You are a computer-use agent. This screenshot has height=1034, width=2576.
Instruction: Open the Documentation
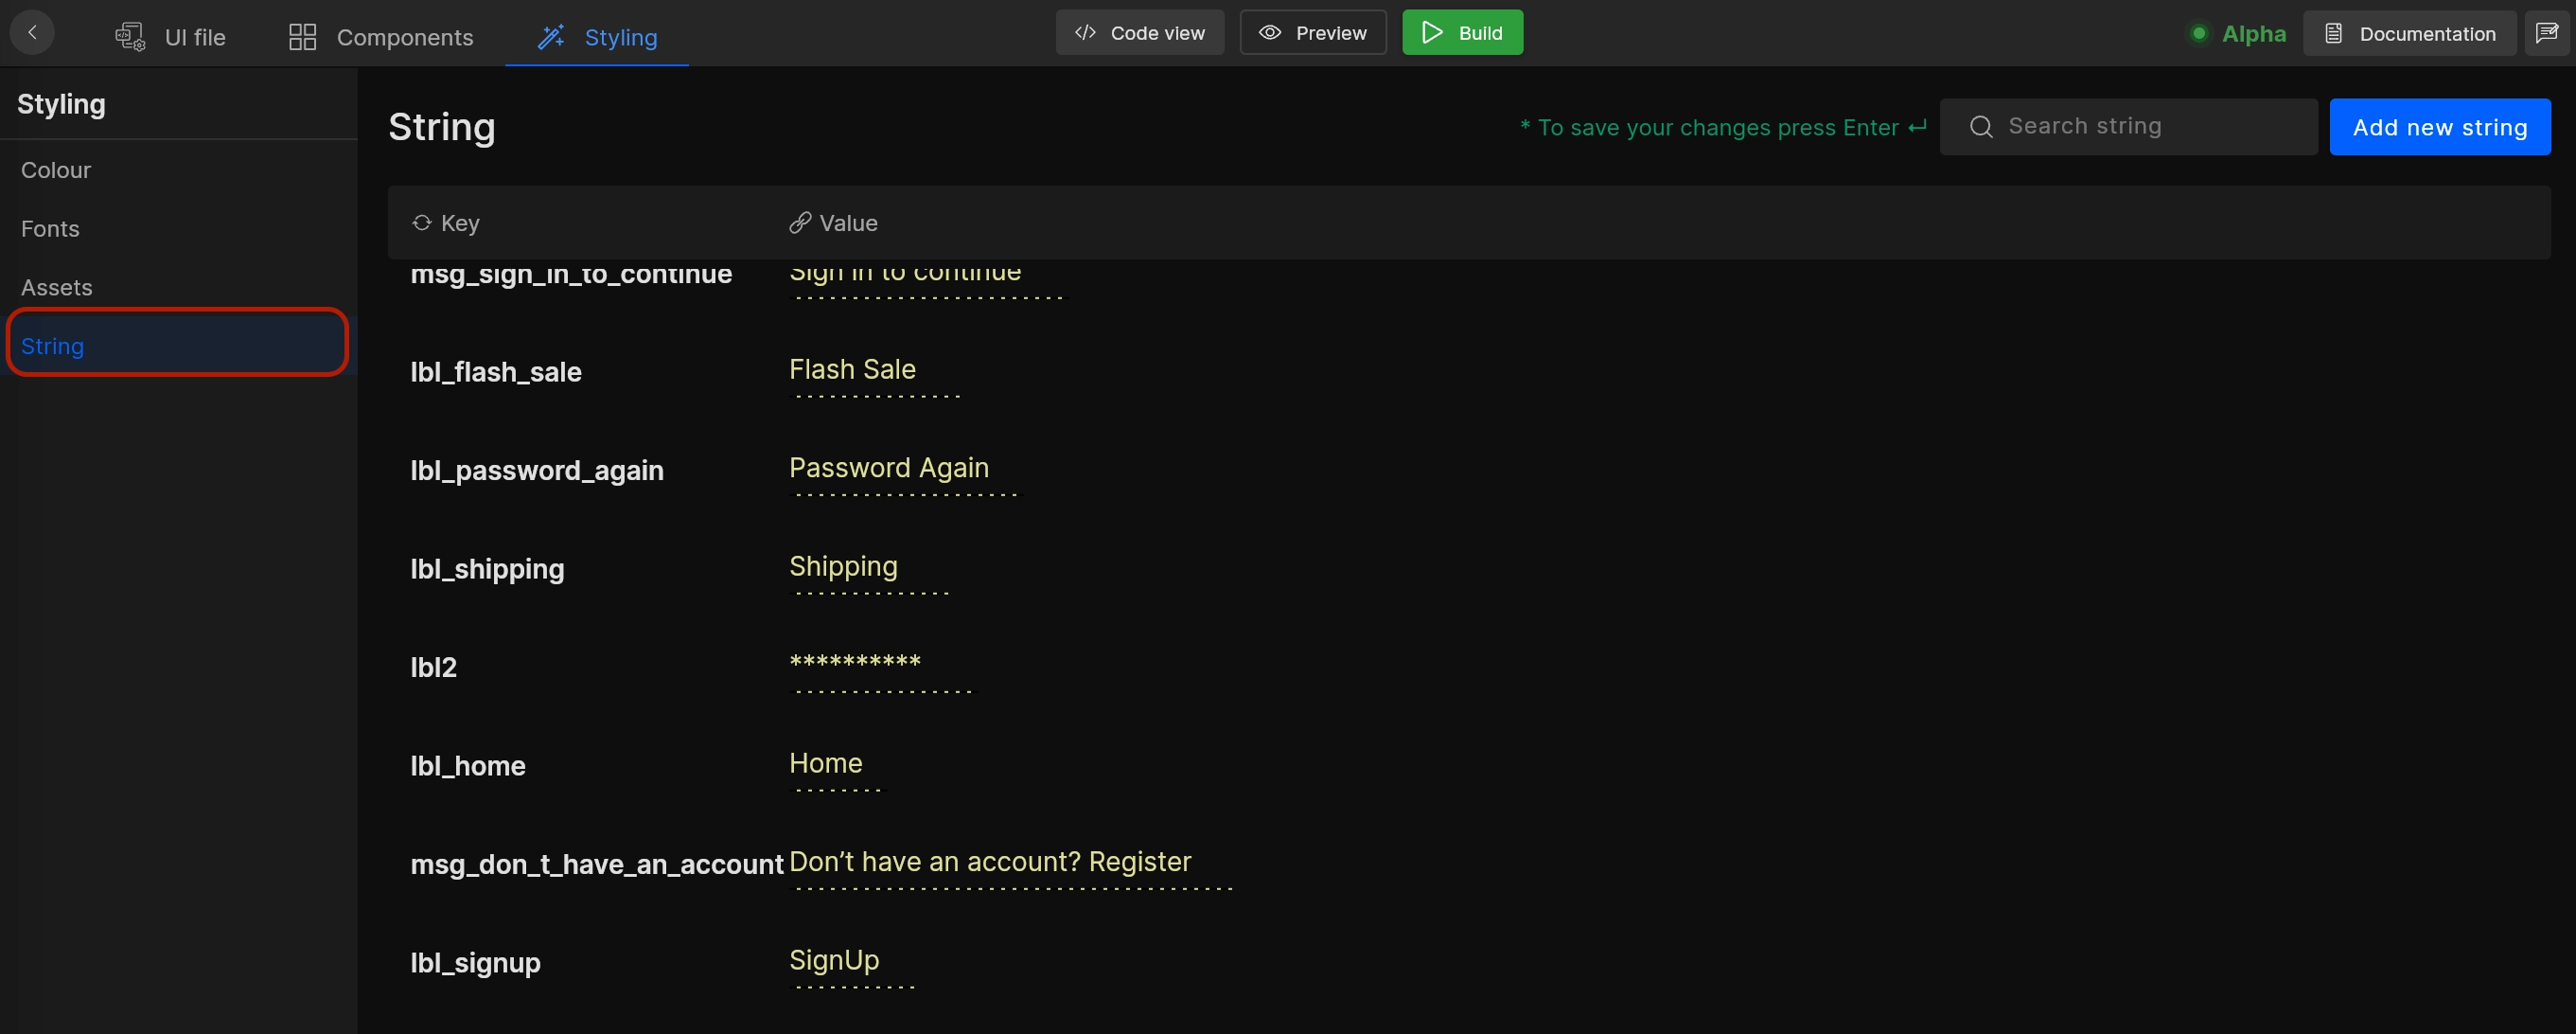(x=2409, y=33)
